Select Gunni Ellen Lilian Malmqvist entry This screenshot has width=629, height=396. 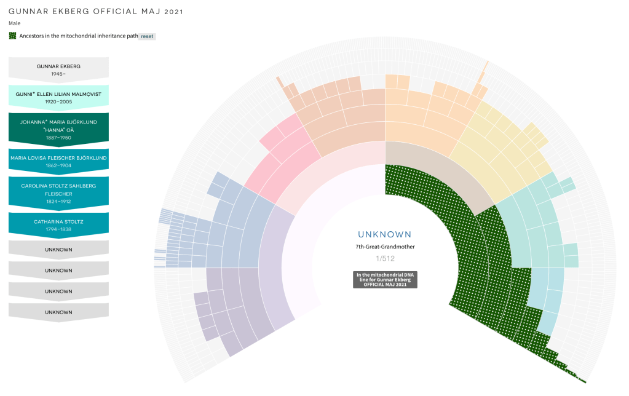pos(58,97)
